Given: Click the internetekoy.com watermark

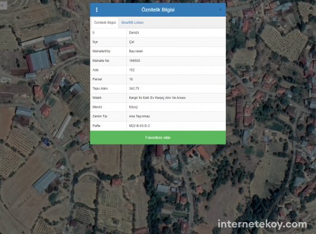Looking at the screenshot, I should 262,224.
